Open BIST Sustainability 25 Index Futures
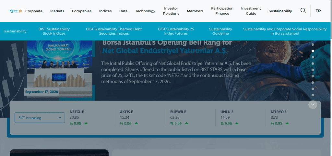Viewport: 332px width, 156px height. coord(176,31)
